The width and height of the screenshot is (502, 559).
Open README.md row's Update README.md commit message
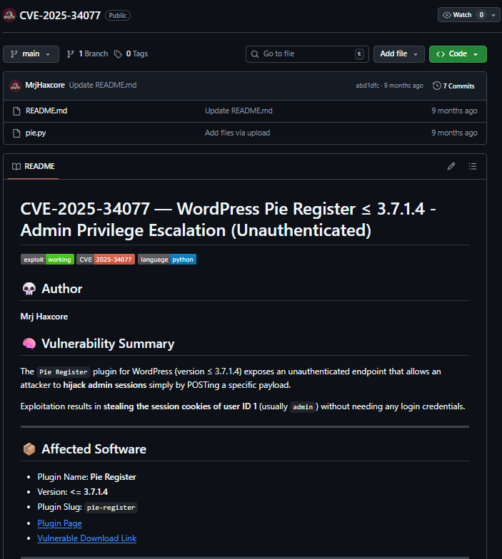[239, 111]
